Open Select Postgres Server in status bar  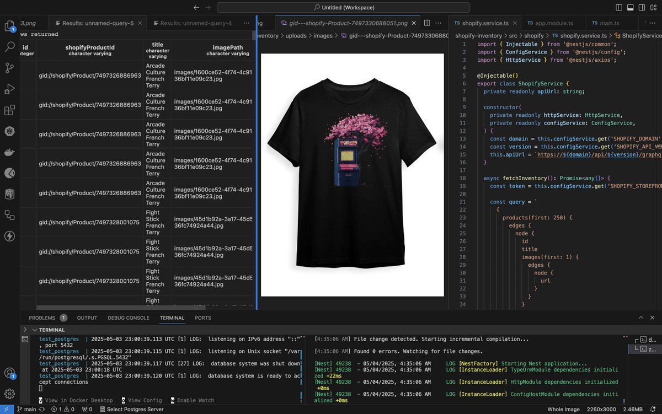[132, 410]
